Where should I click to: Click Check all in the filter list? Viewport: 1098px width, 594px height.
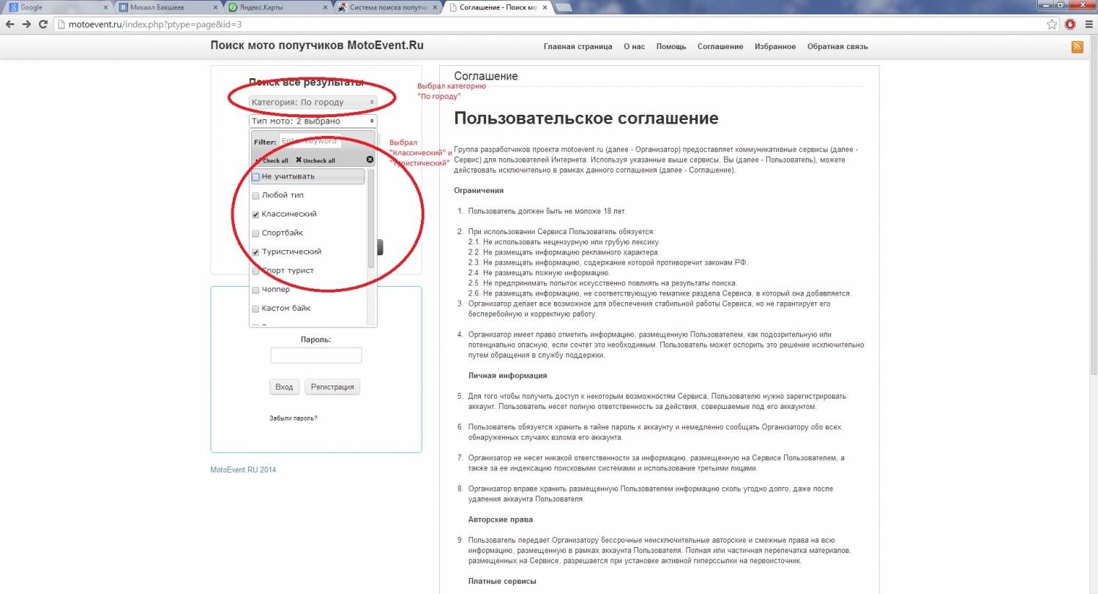point(272,160)
